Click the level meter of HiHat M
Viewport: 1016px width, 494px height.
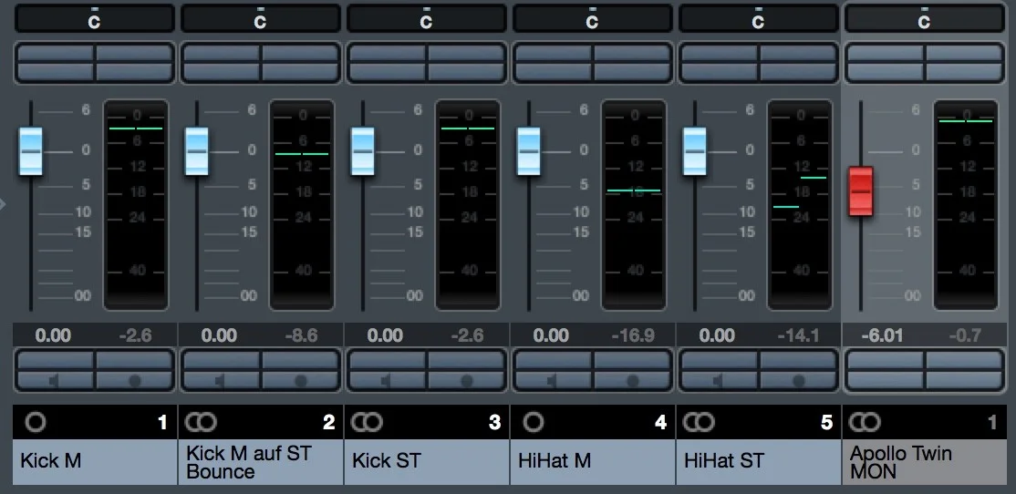(x=634, y=204)
